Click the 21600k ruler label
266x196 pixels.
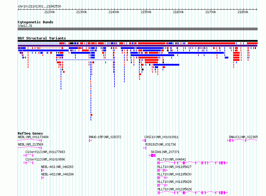point(178,12)
